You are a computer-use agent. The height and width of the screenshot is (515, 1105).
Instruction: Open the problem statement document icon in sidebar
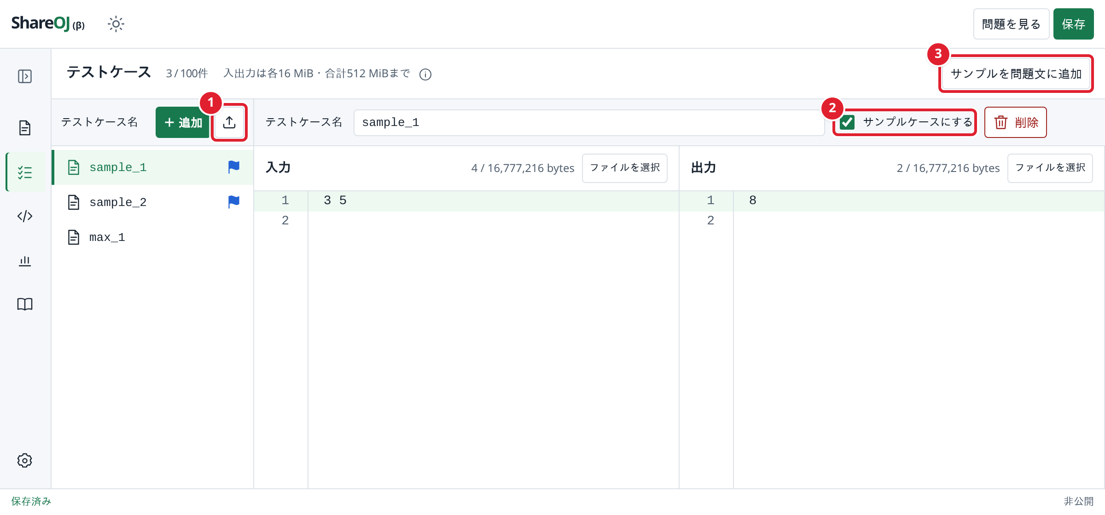tap(25, 128)
